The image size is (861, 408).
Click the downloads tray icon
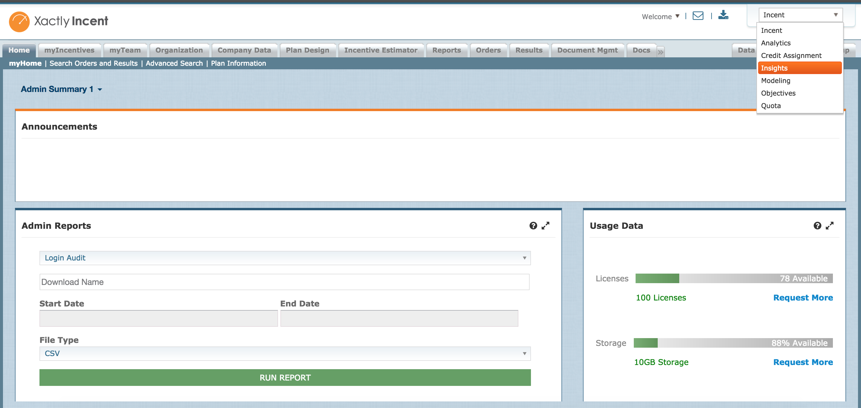pyautogui.click(x=723, y=15)
